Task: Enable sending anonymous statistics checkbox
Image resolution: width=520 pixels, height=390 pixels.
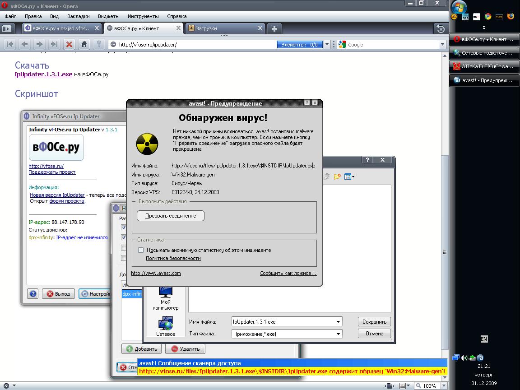Action: (141, 250)
